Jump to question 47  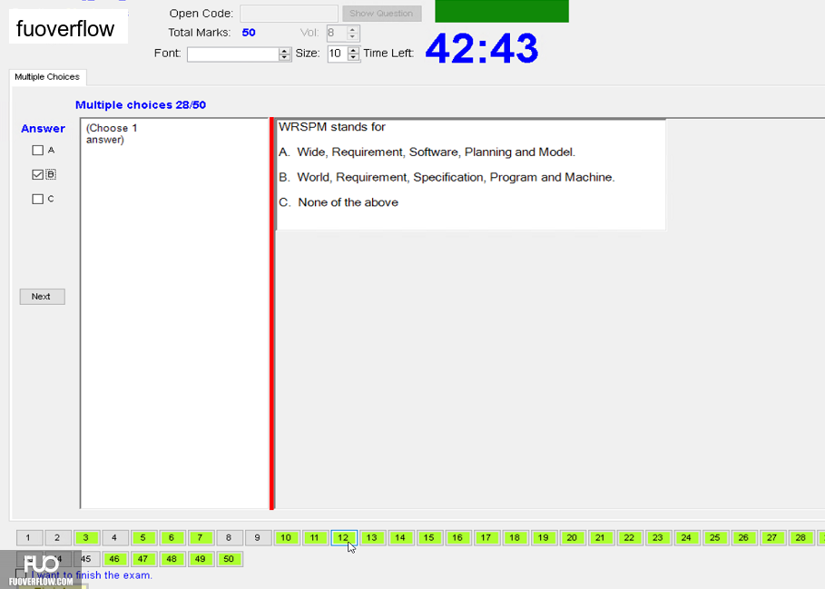(x=142, y=558)
